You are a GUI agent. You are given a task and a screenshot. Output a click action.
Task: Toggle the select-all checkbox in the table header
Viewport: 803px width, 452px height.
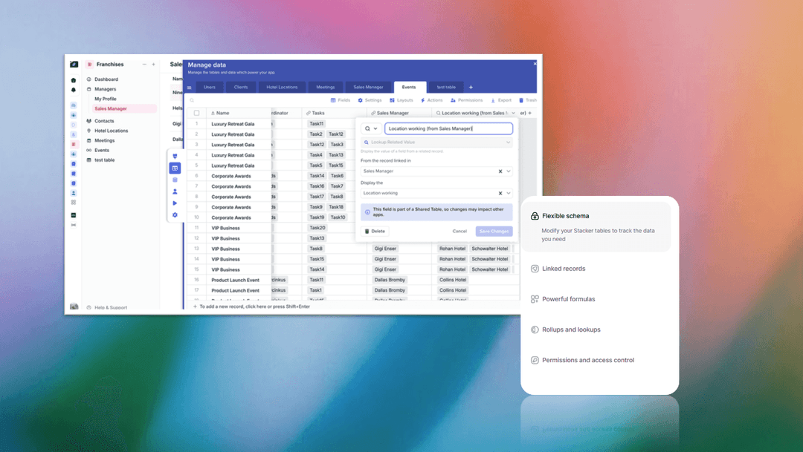pos(196,113)
